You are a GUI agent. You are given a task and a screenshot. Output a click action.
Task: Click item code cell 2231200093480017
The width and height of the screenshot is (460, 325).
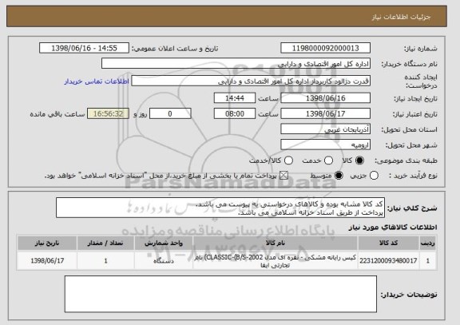click(388, 260)
